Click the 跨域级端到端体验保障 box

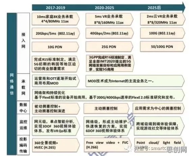(159, 126)
